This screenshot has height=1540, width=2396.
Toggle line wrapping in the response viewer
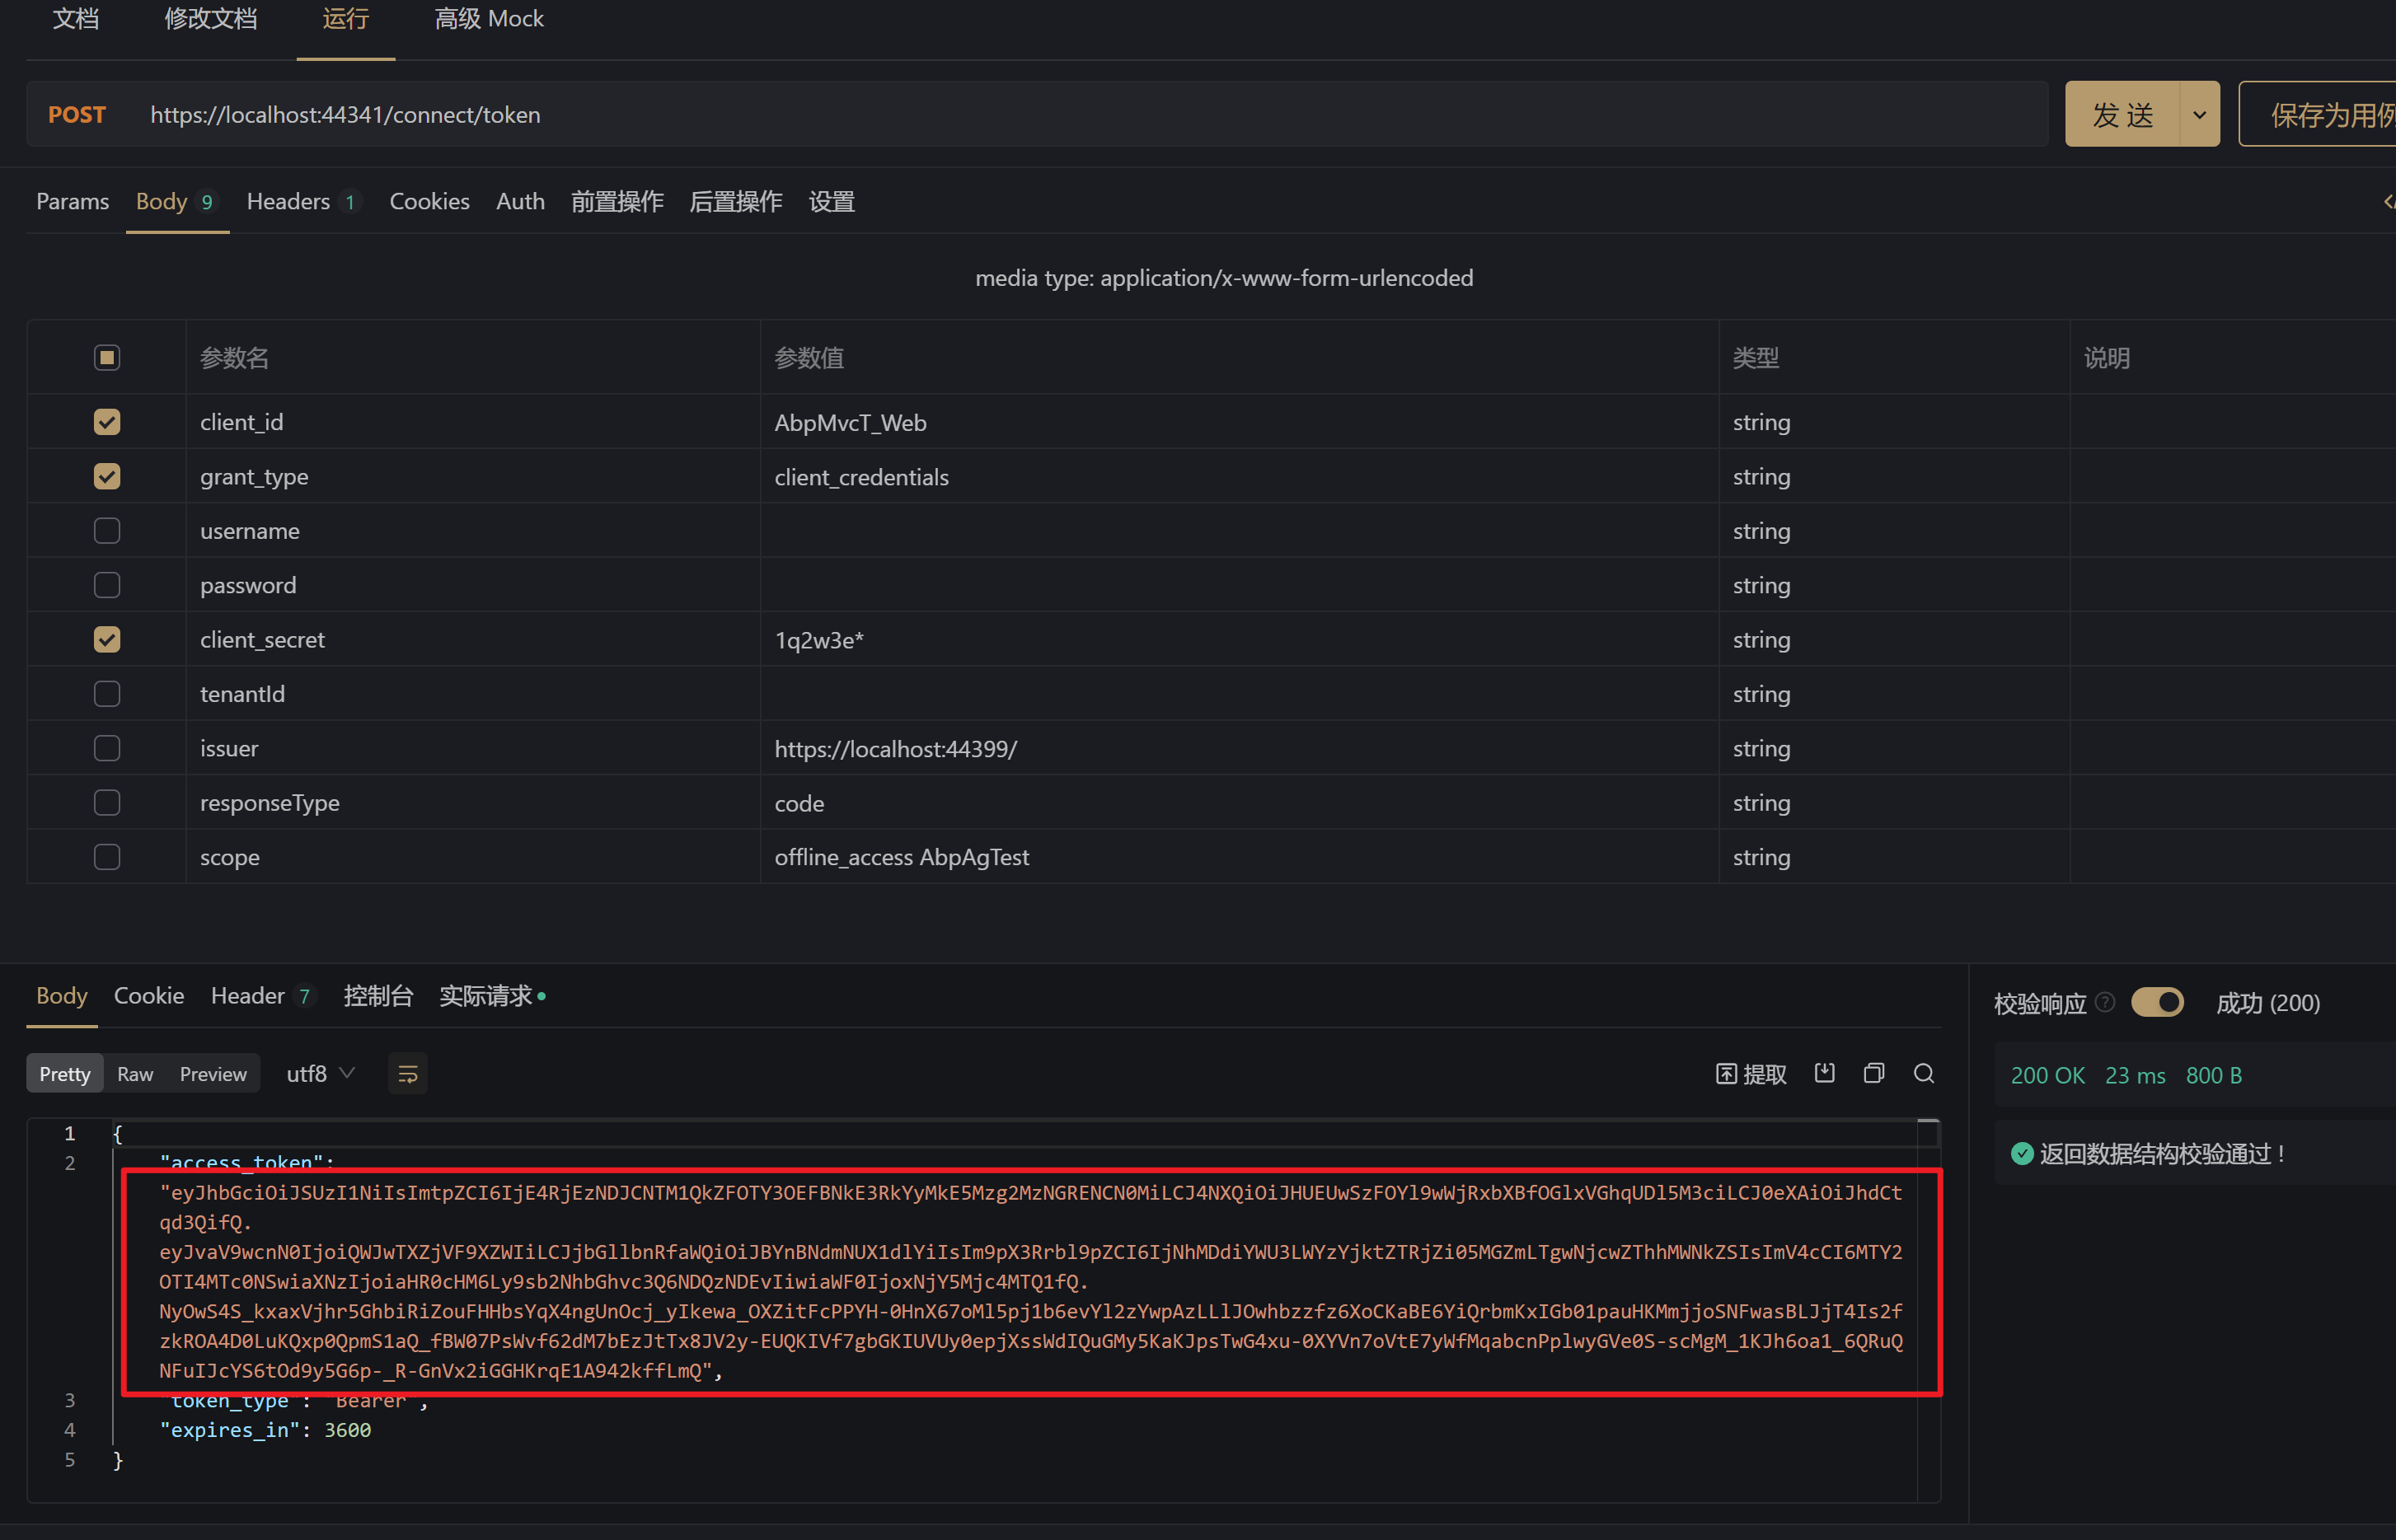[x=408, y=1072]
